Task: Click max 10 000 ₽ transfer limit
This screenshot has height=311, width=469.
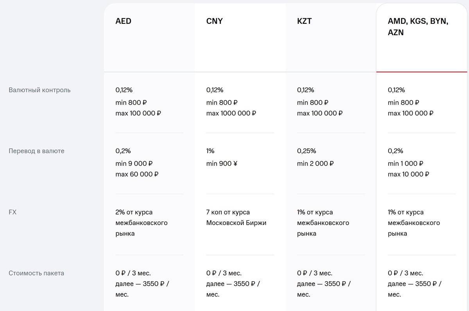Action: coord(408,174)
